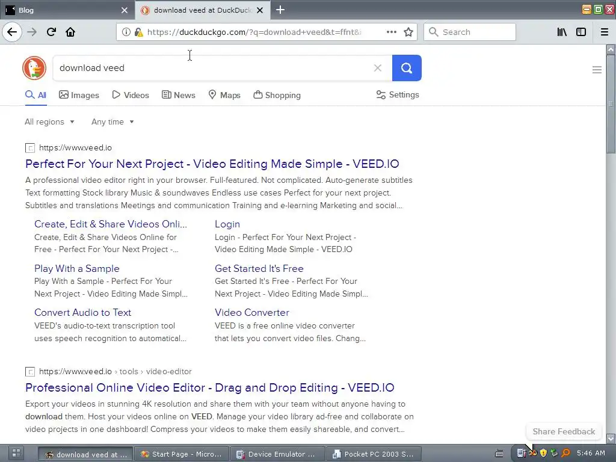This screenshot has height=462, width=616.
Task: Switch to Pocket PC 2003 taskbar window
Action: click(x=374, y=454)
